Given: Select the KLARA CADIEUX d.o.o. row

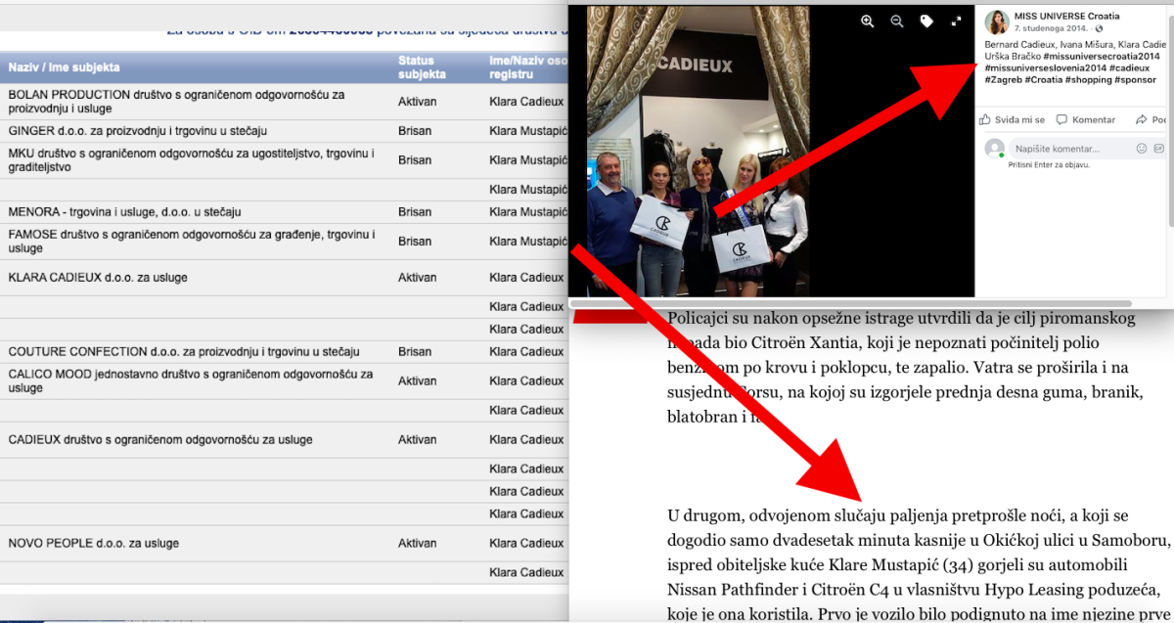Looking at the screenshot, I should [98, 278].
